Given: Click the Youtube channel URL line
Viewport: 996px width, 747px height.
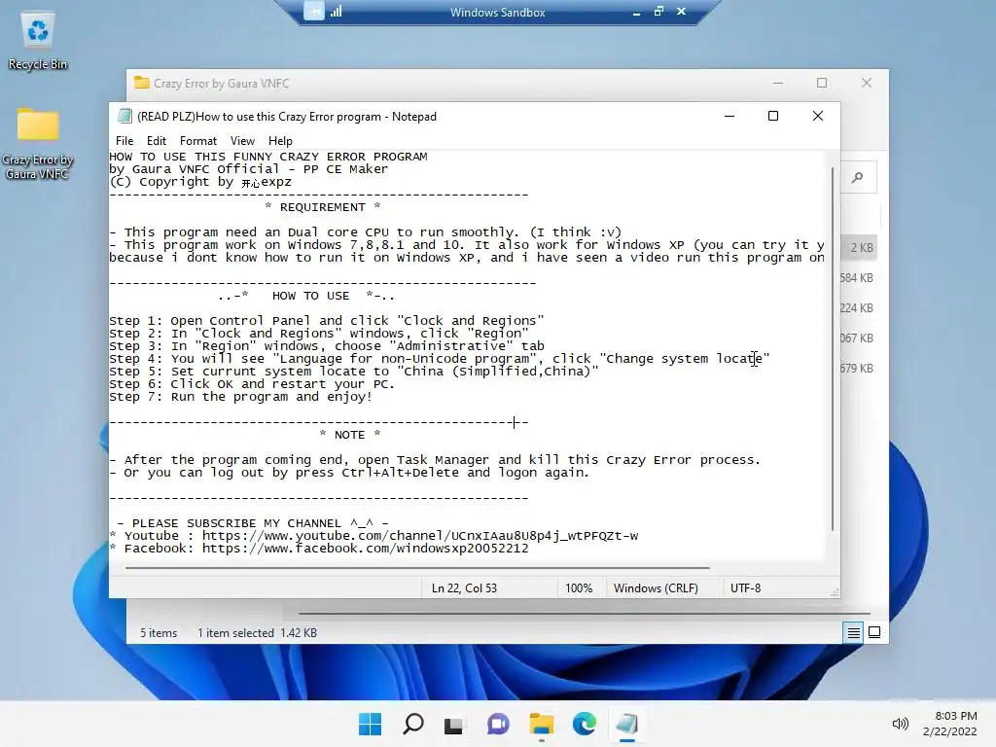Looking at the screenshot, I should coord(374,536).
